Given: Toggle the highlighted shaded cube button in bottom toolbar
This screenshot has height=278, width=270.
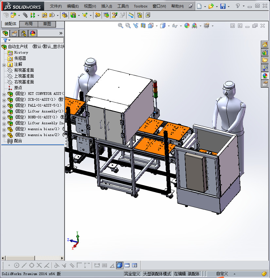Looking at the screenshot, I should [x=119, y=265].
